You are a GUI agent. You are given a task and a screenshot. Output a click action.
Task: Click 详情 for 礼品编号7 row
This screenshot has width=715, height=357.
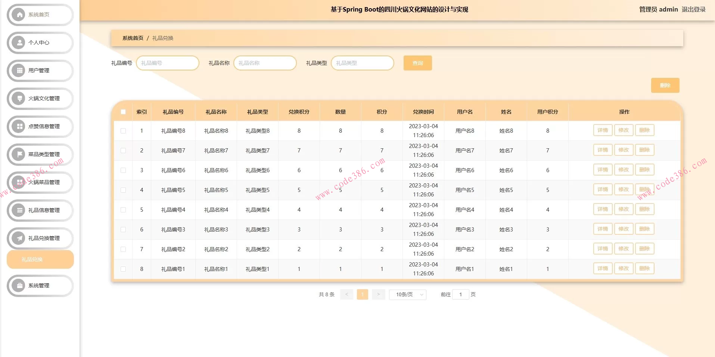(x=603, y=150)
